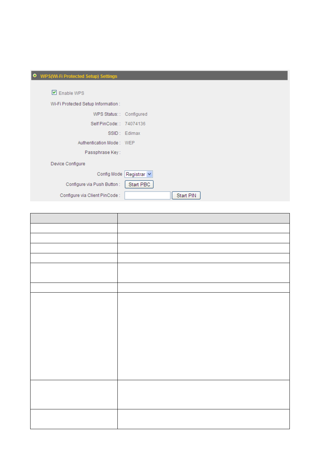Select the SSID value Edimax

[x=132, y=133]
